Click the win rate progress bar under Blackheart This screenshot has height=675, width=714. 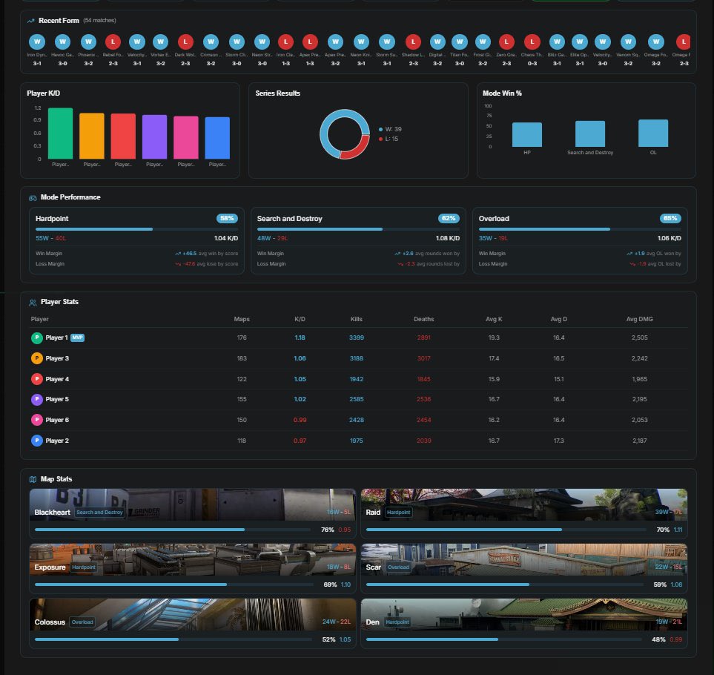coord(171,530)
